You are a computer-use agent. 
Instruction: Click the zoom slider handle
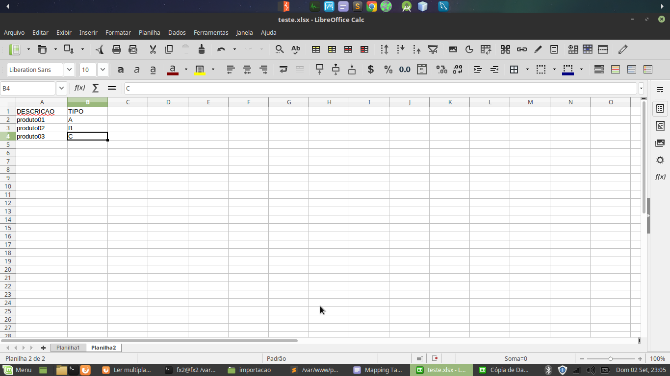pyautogui.click(x=611, y=358)
